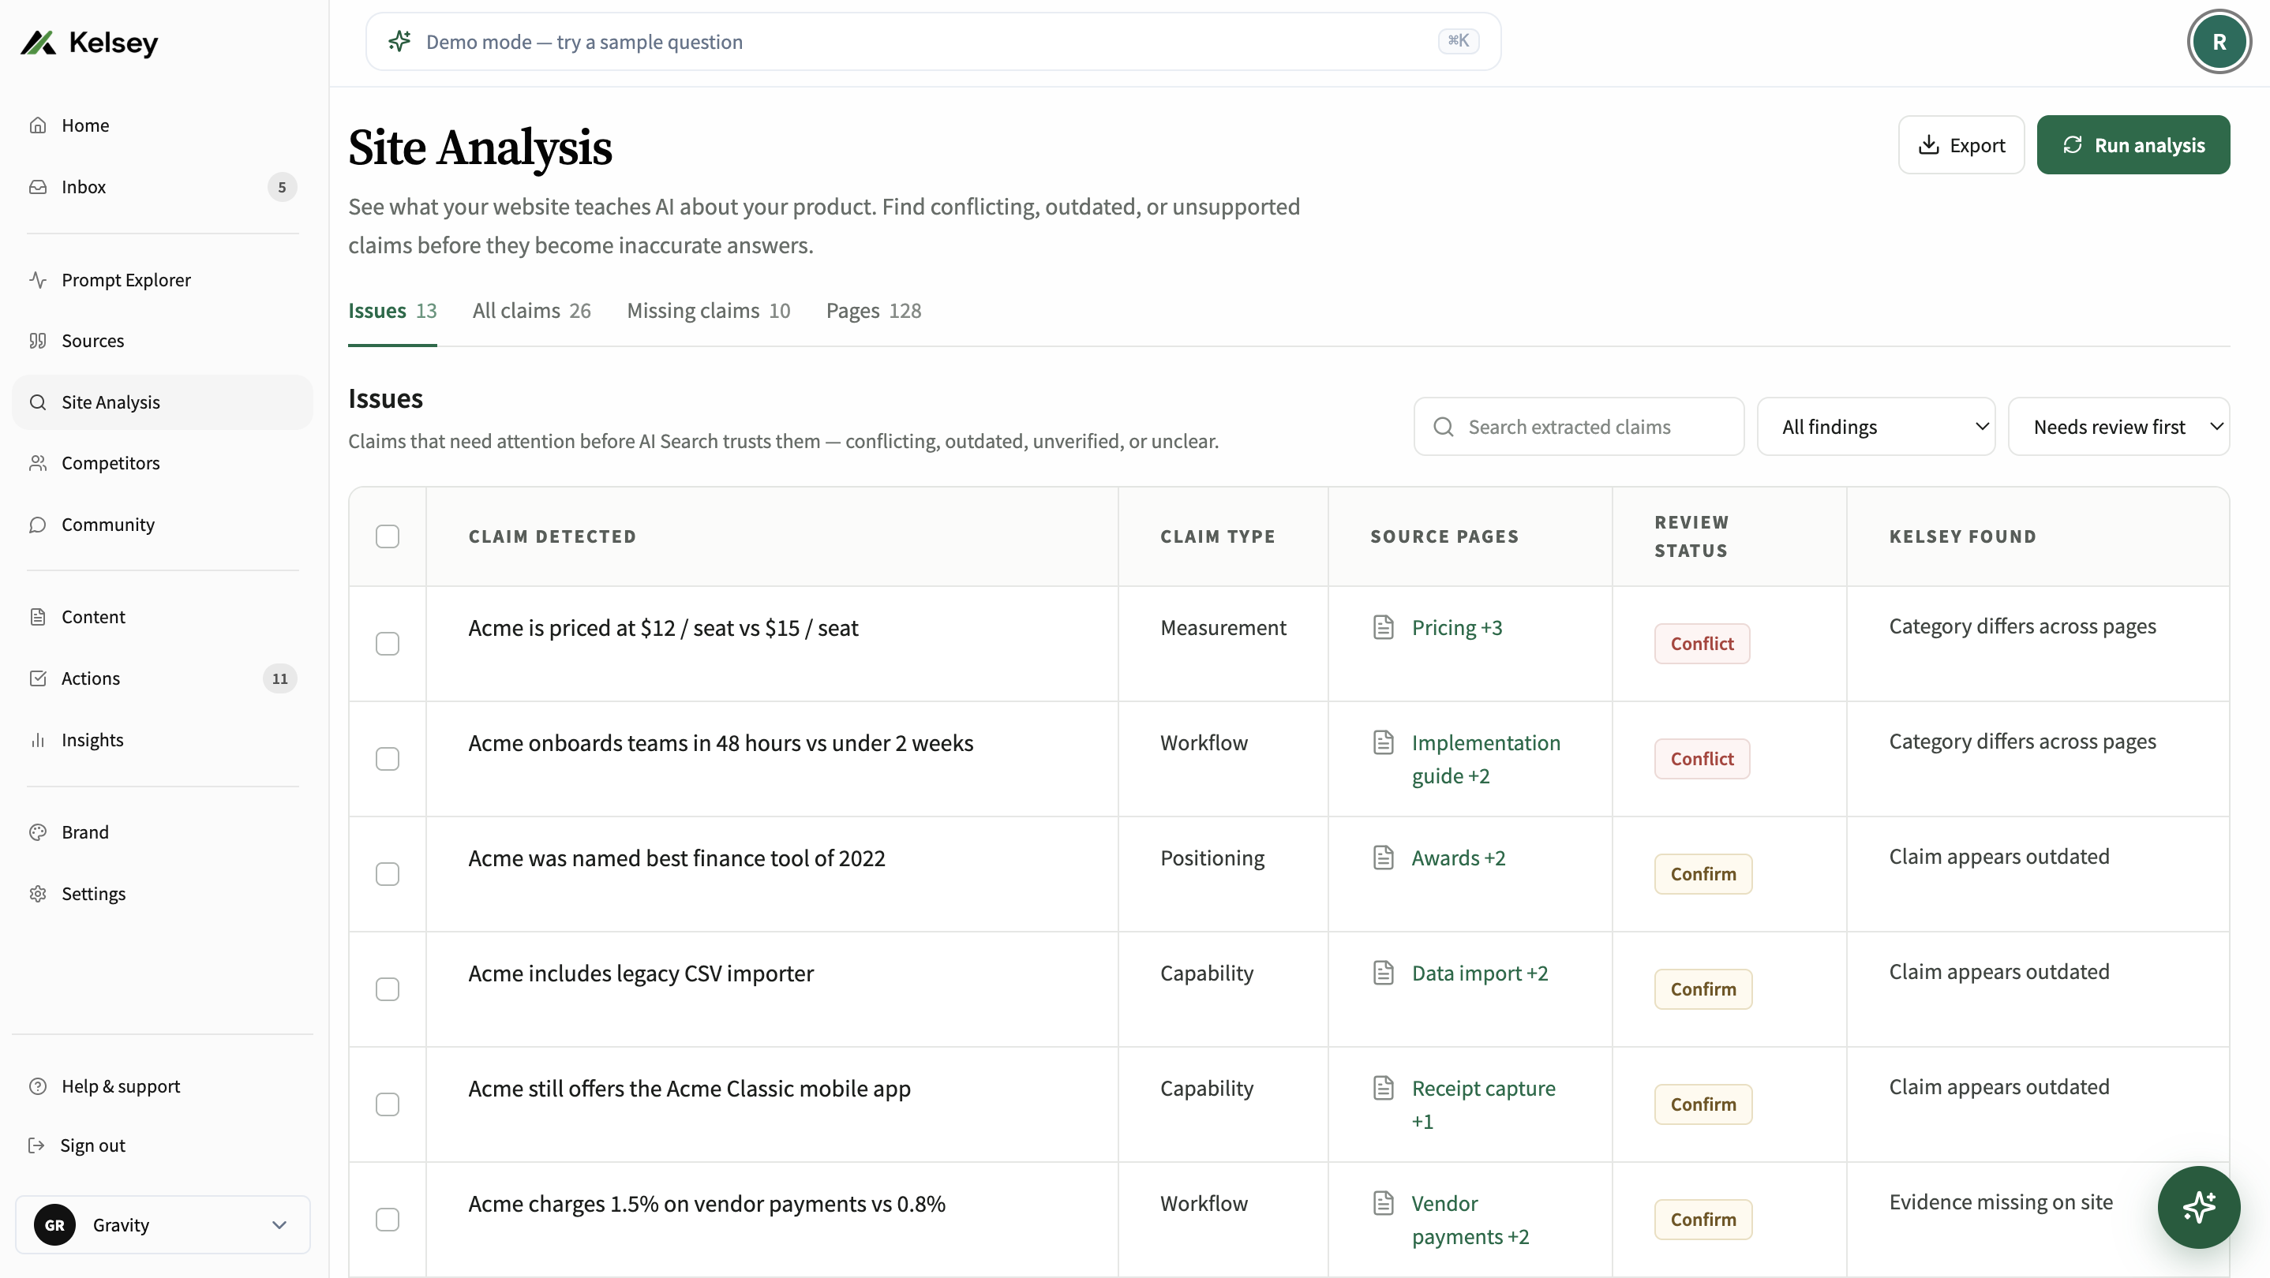Open the Needs review first sort dropdown

(2118, 426)
